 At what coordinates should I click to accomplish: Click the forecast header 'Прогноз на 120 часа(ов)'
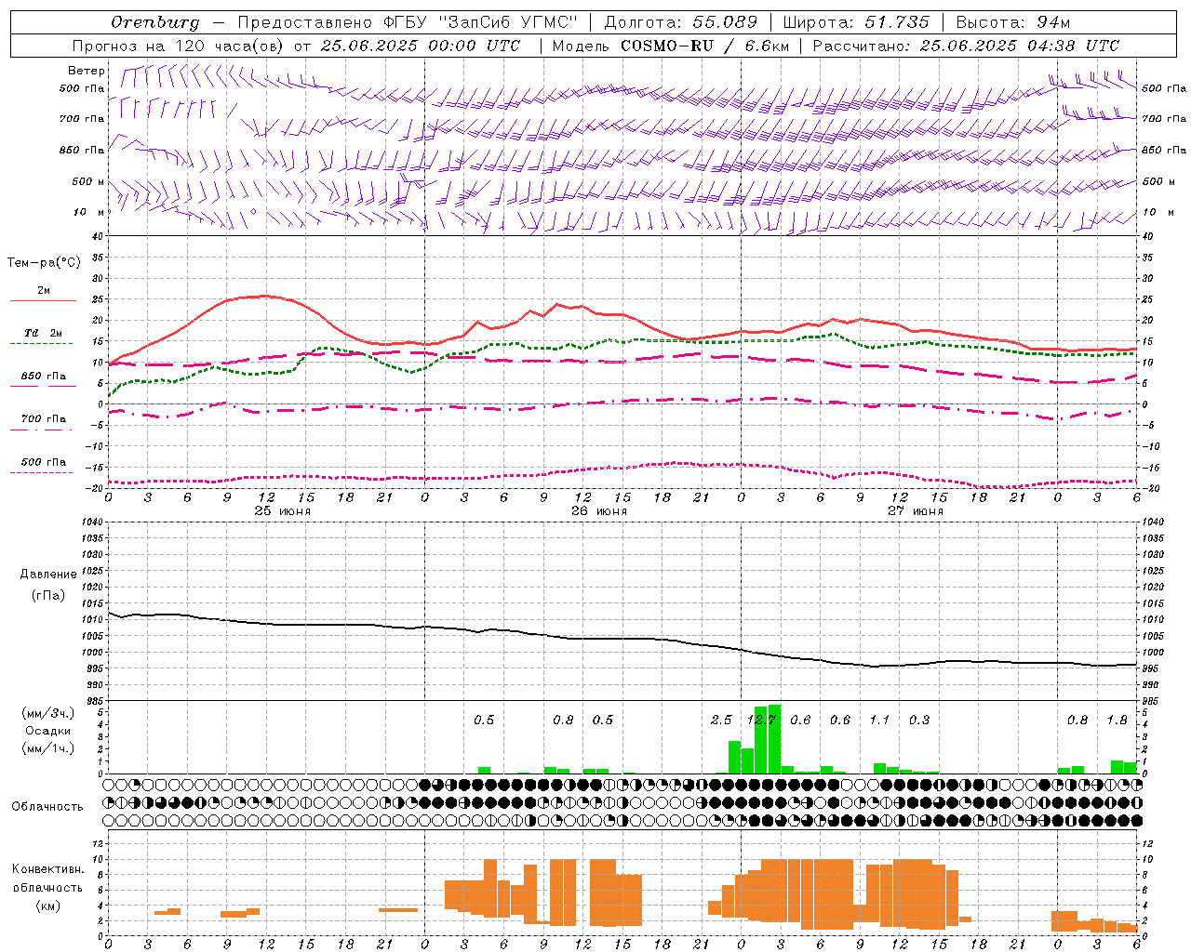pos(179,46)
